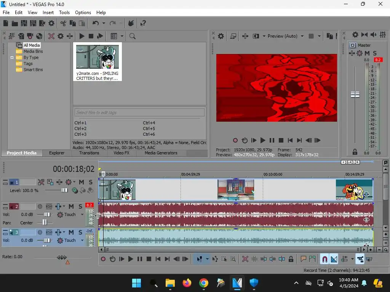Switch to the Explorer tab
Image resolution: width=390 pixels, height=292 pixels.
(57, 153)
